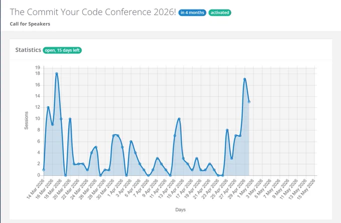Screen dimensions: 341x223
Task: Click the 6-session data point at 3 Apr
Action: tap(131, 141)
